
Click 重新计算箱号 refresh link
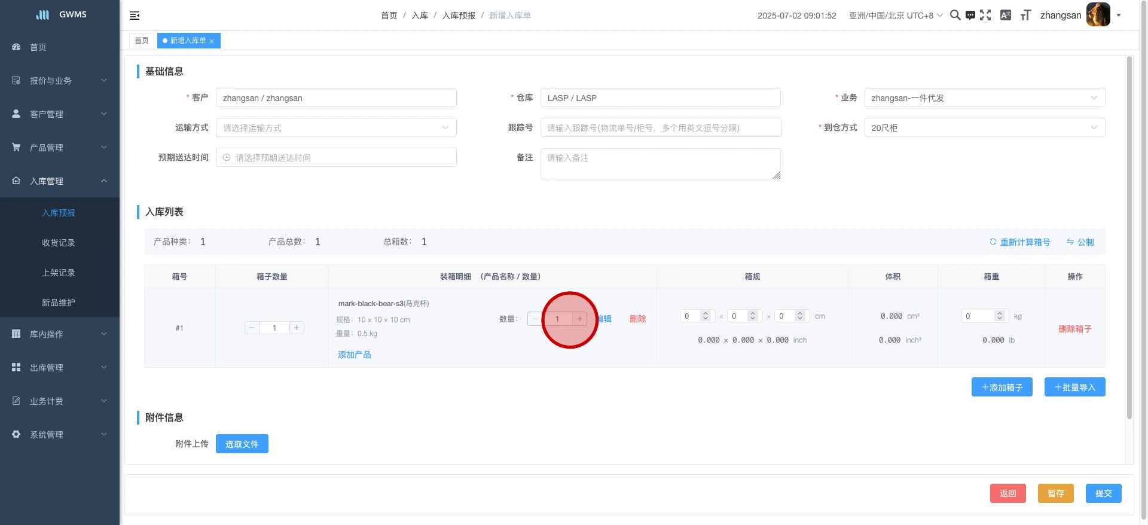(x=1019, y=242)
